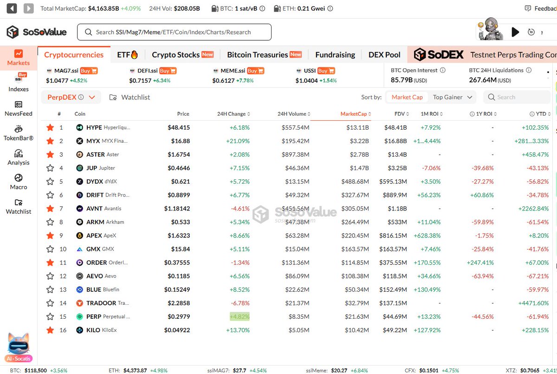The height and width of the screenshot is (374, 557).
Task: Play the mascot audio briefing
Action: point(515,32)
